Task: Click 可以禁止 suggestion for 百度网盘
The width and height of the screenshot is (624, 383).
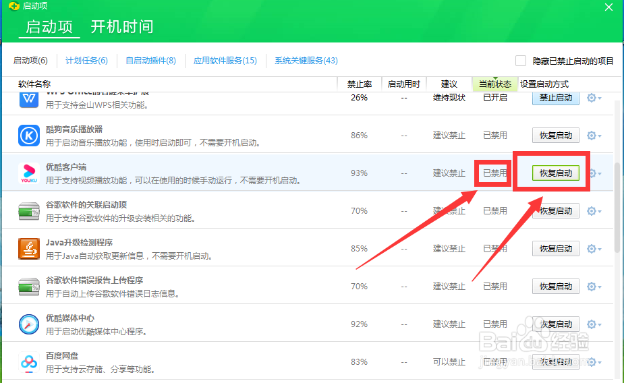Action: click(449, 362)
